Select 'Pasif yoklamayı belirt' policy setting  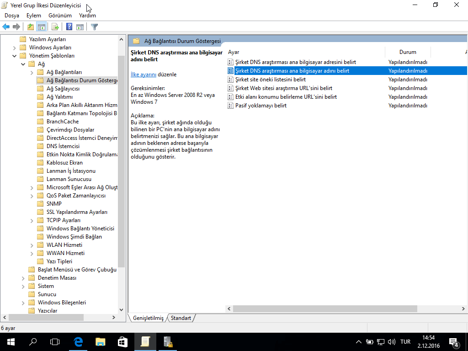[261, 106]
